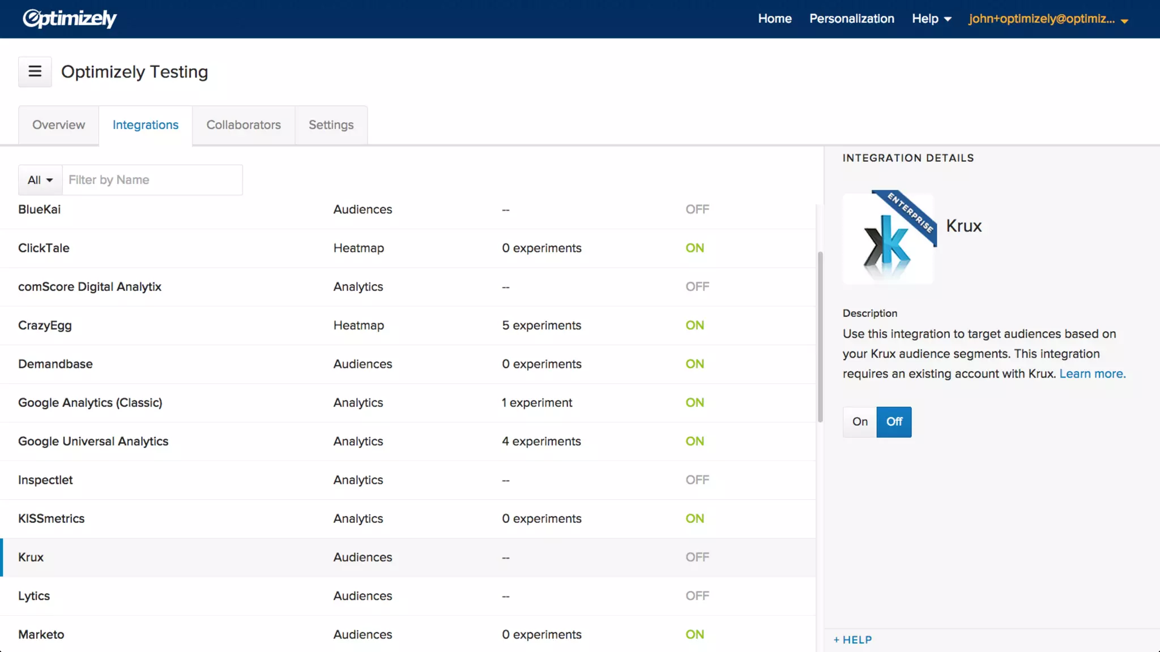Viewport: 1160px width, 652px height.
Task: Expand the + HELP section
Action: (852, 640)
